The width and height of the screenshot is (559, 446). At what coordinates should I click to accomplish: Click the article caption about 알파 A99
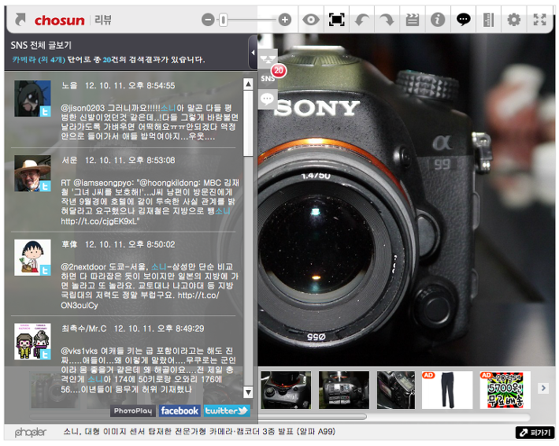(199, 432)
